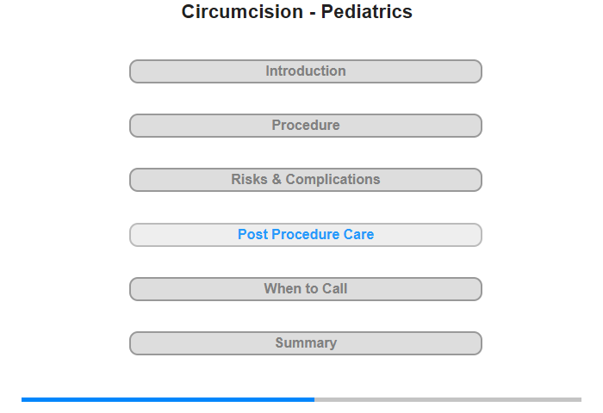Click the far left end of progress bar
This screenshot has width=603, height=413.
tap(23, 399)
